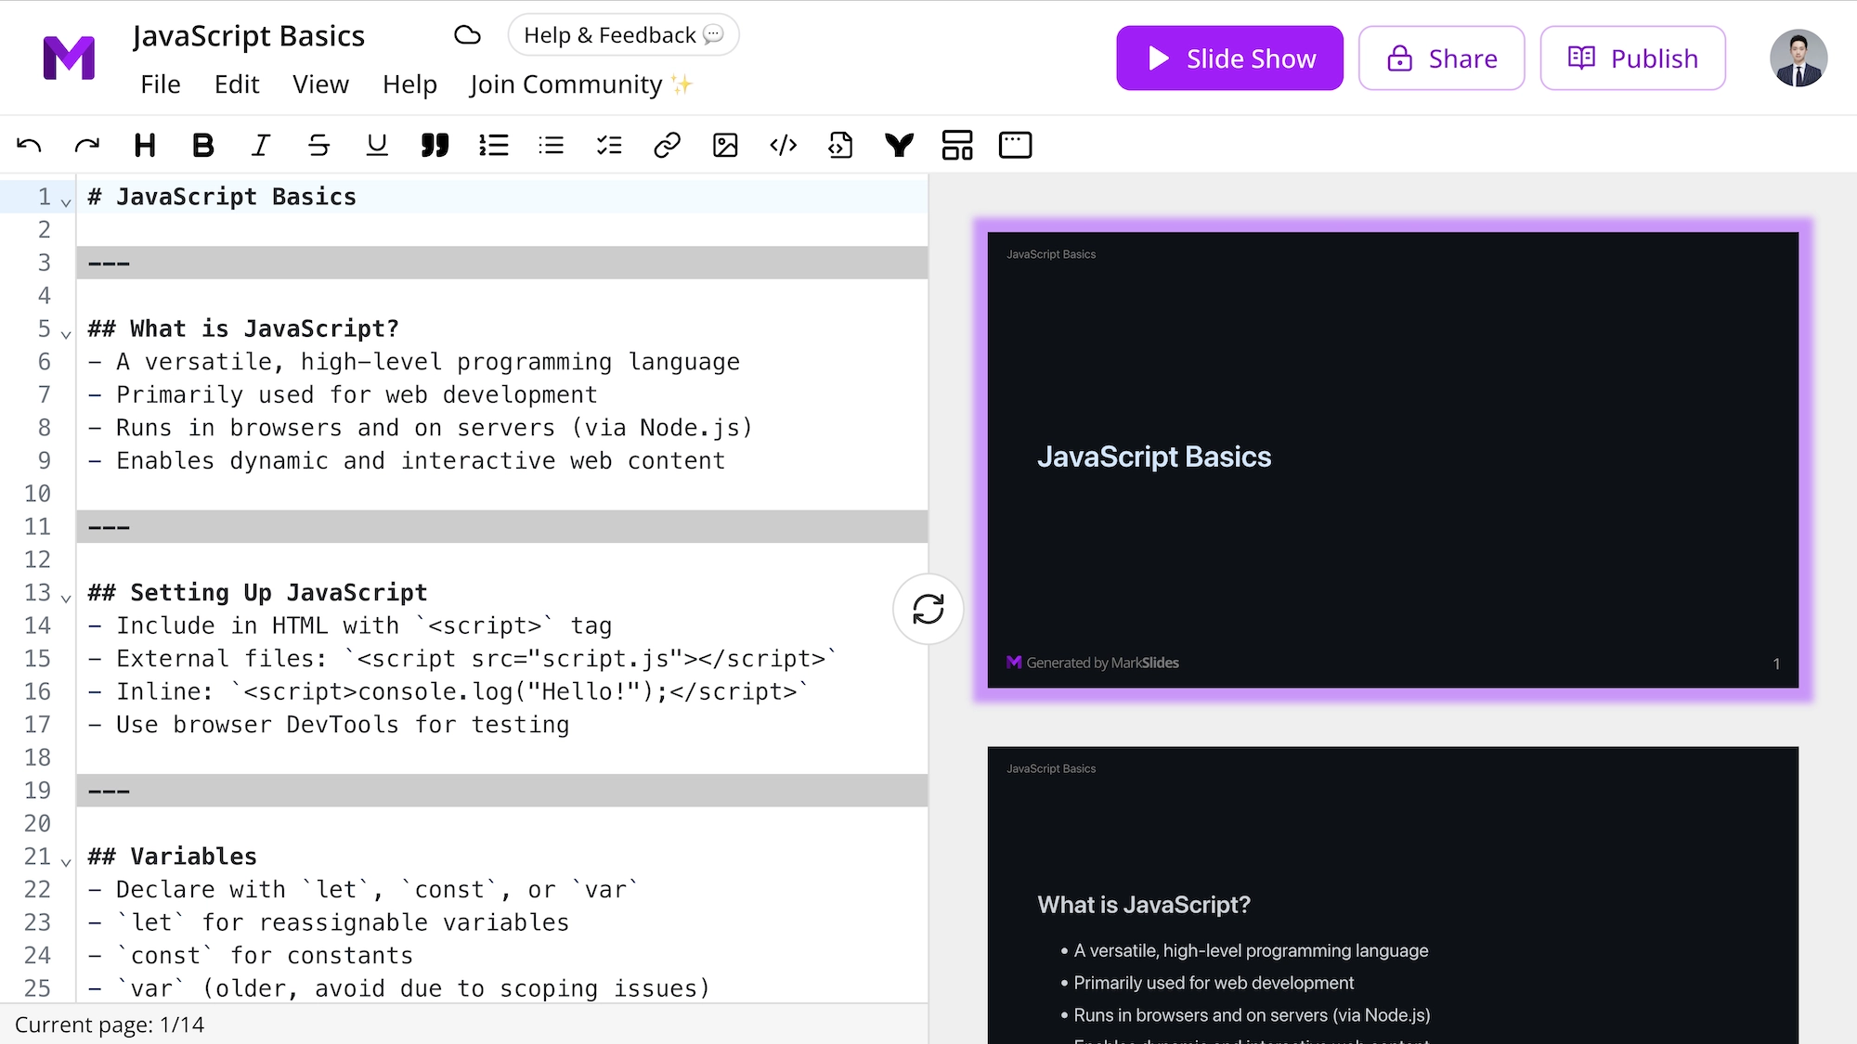1857x1044 pixels.
Task: Click the undo arrow icon
Action: tap(29, 145)
